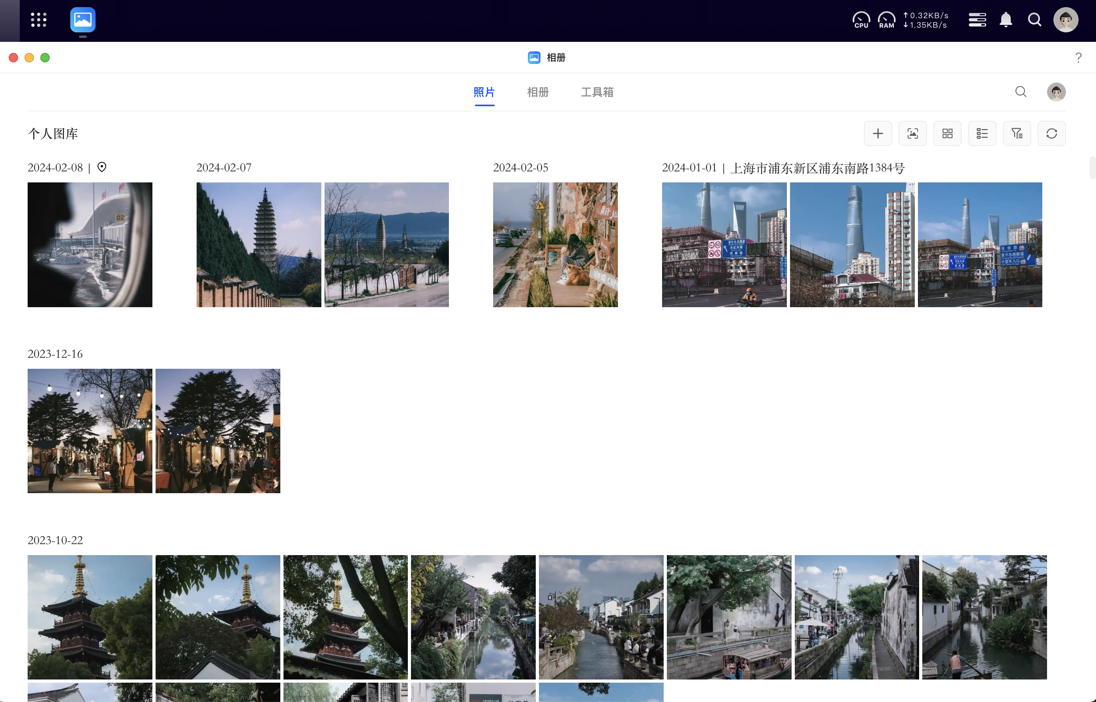The width and height of the screenshot is (1096, 702).
Task: Click the help question mark icon
Action: (1078, 57)
